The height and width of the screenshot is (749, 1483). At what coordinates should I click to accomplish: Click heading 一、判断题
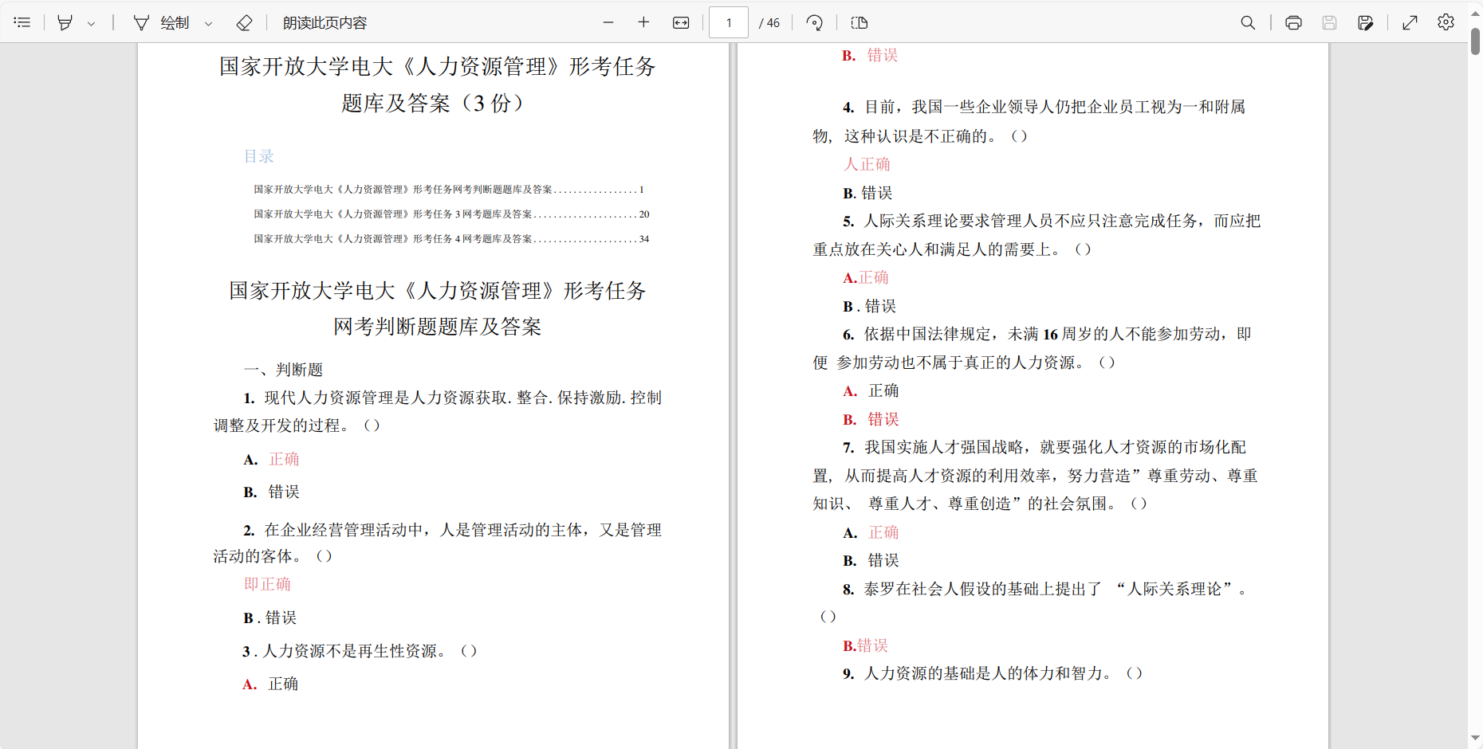(283, 370)
